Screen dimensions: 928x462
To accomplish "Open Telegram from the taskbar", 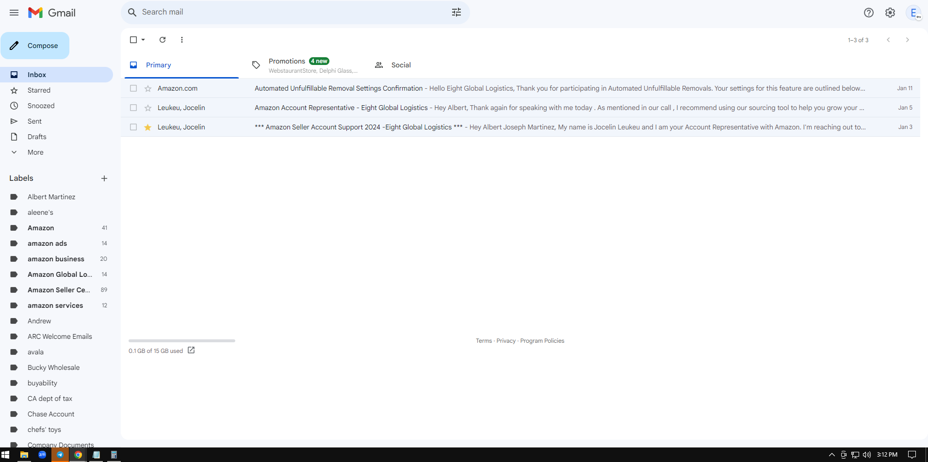I will (60, 455).
